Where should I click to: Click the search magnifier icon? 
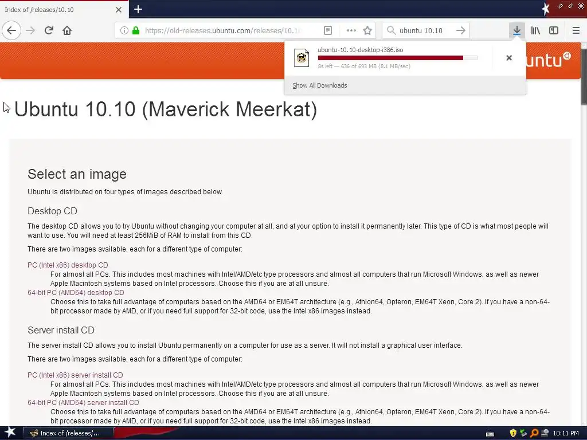pos(391,30)
